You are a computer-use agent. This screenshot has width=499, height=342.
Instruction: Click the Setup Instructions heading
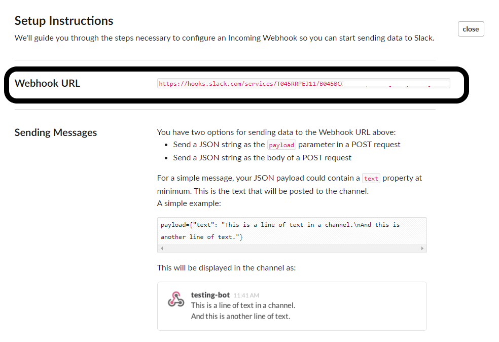pos(64,21)
